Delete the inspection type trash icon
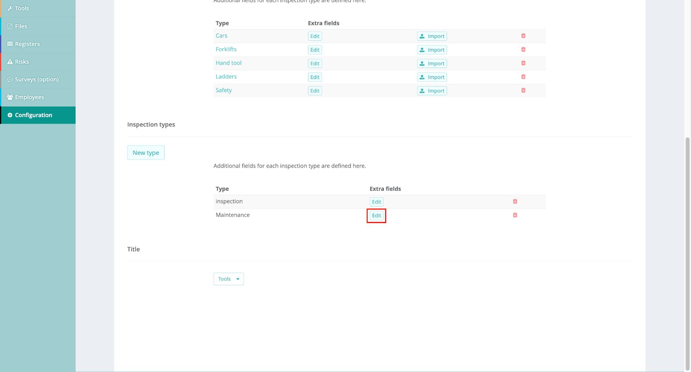Image resolution: width=691 pixels, height=372 pixels. pyautogui.click(x=515, y=201)
